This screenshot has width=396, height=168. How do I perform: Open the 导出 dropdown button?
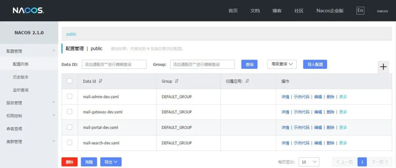(x=111, y=162)
